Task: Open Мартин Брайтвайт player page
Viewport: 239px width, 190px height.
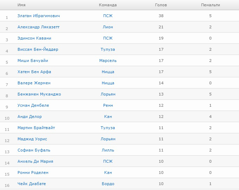Action: pyautogui.click(x=36, y=128)
